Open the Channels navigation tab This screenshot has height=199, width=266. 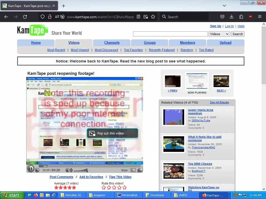click(112, 43)
